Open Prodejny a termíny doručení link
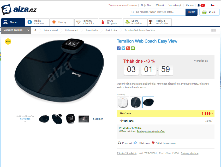Image resolution: width=221 pixels, height=167 pixels. tap(151, 132)
